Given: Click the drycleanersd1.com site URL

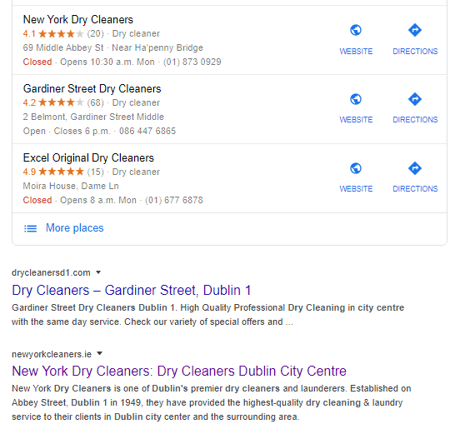Looking at the screenshot, I should pyautogui.click(x=51, y=272).
